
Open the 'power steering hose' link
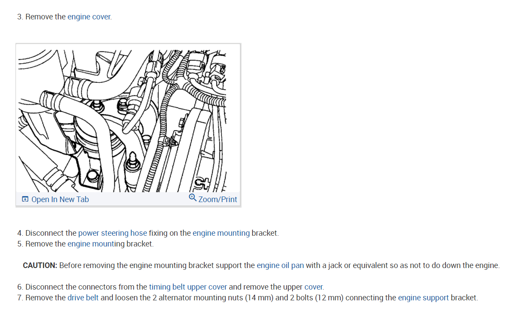click(112, 233)
